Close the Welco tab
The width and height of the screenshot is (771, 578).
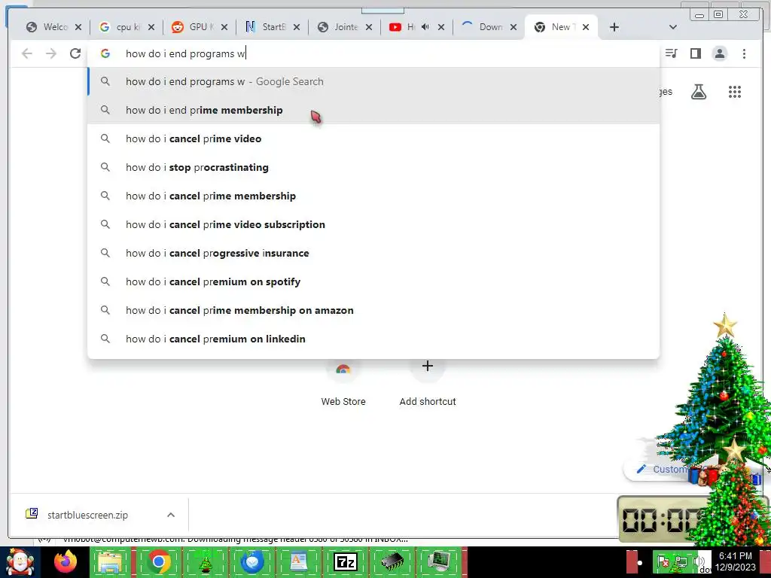coord(78,27)
